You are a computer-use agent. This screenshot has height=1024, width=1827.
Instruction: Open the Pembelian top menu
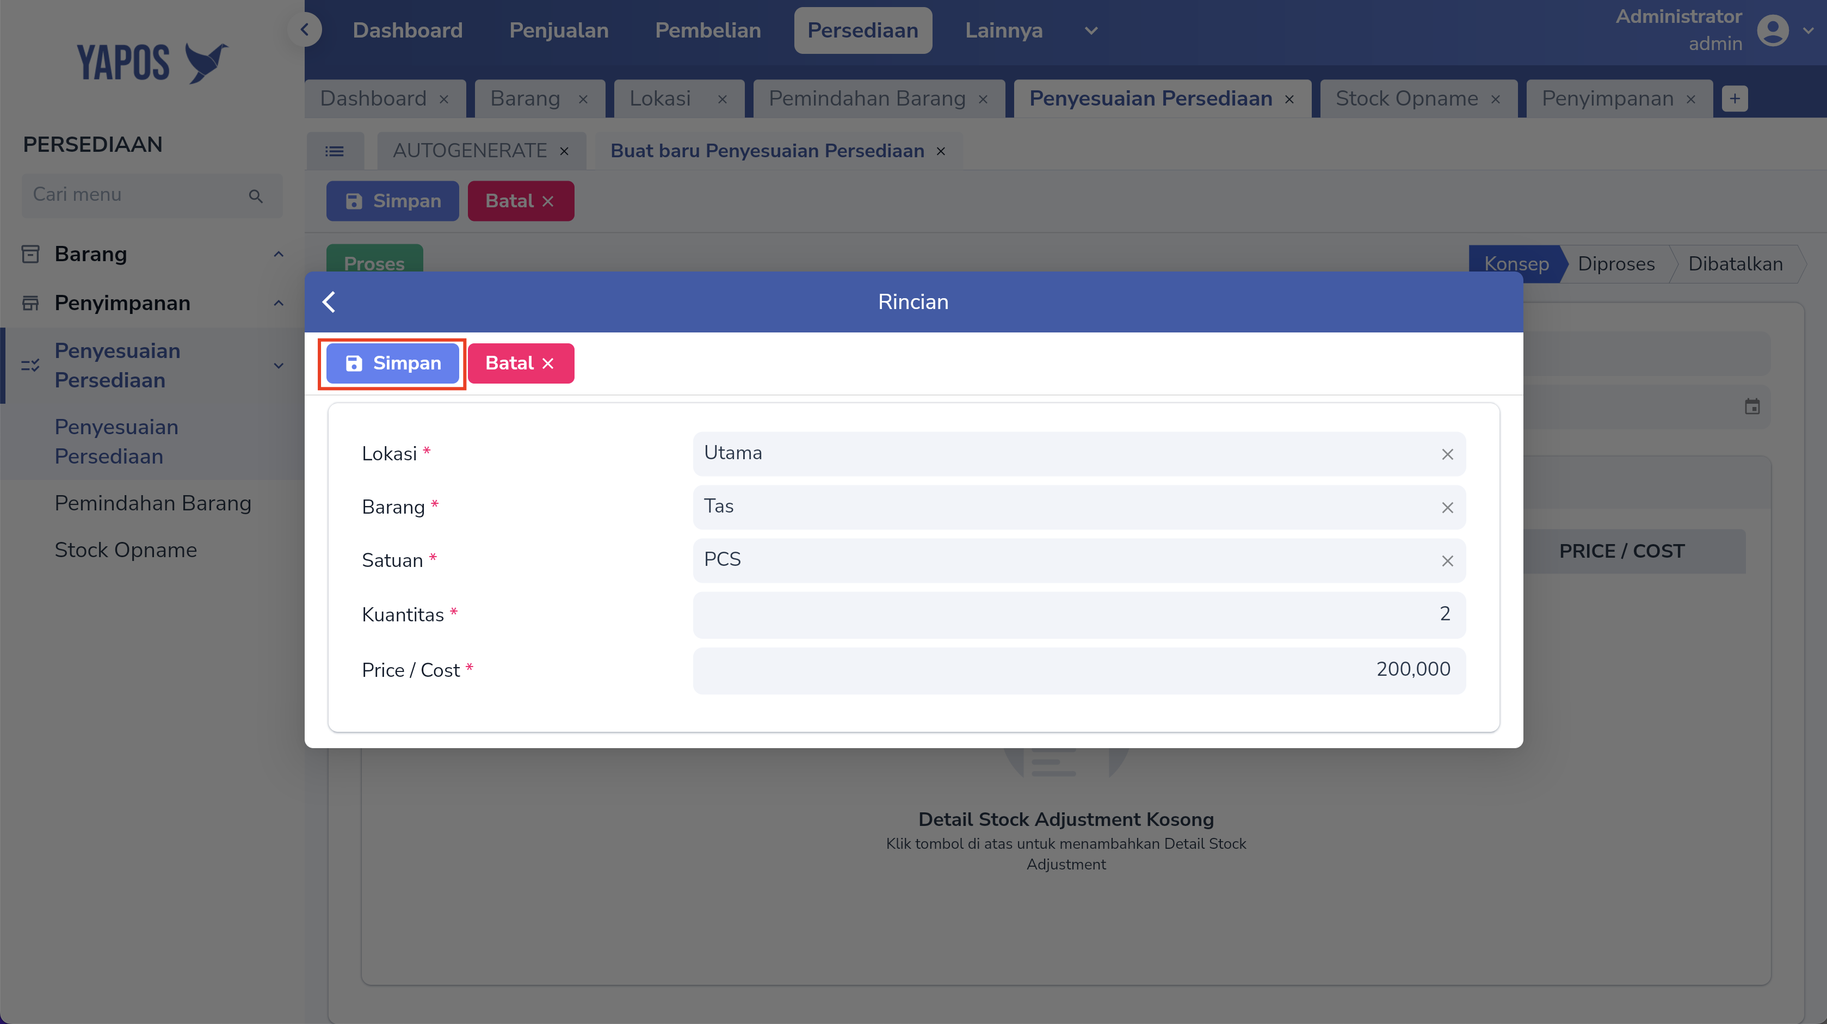707,30
